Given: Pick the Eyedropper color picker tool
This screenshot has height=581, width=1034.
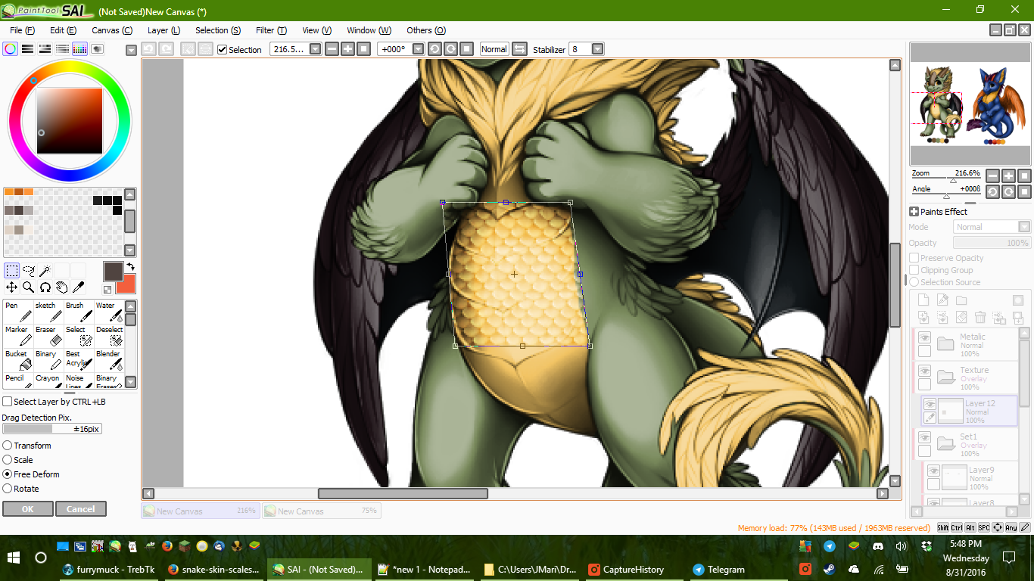Looking at the screenshot, I should tap(78, 287).
